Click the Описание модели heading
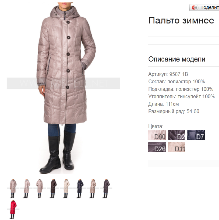 click(x=177, y=59)
